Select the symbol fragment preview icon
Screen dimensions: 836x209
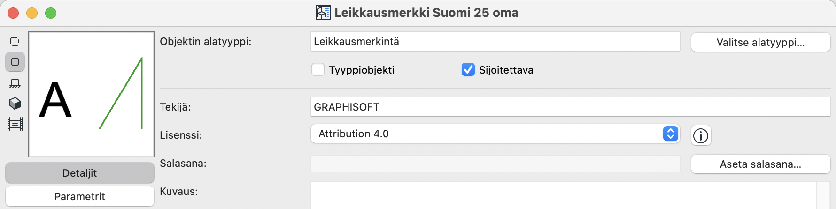pos(15,42)
